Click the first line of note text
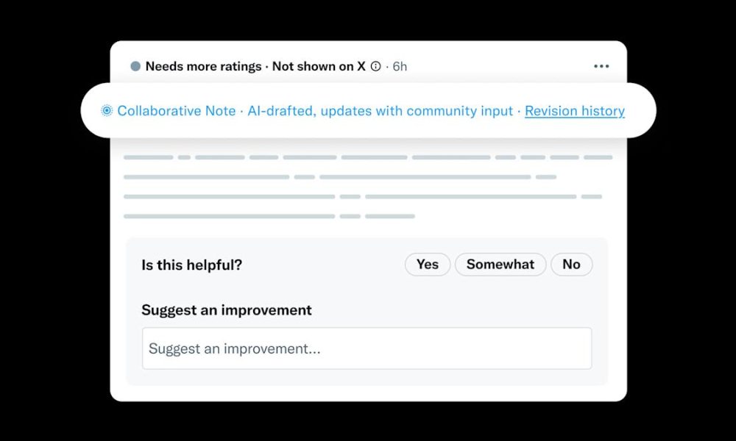736x441 pixels. coord(368,157)
